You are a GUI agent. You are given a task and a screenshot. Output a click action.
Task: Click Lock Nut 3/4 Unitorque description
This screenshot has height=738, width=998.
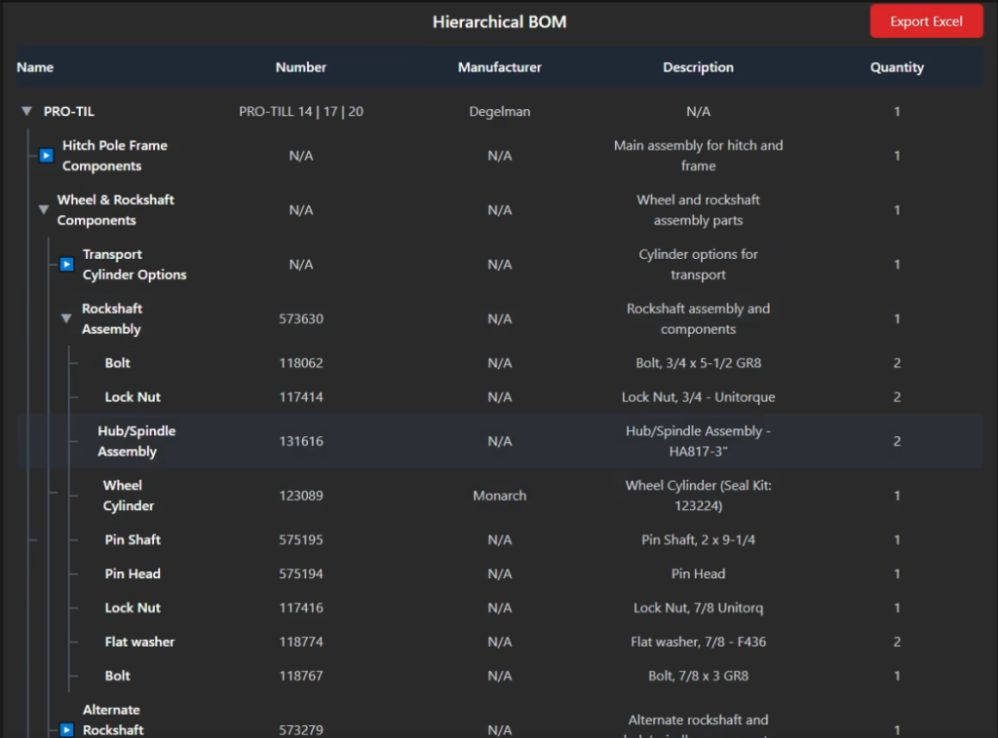coord(698,397)
